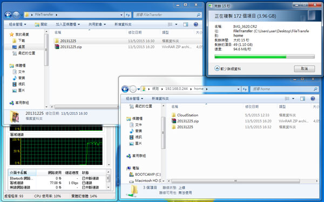The width and height of the screenshot is (324, 202).
Task: Open the 共用對象 menu in FileTransfer
Action: tap(97, 24)
